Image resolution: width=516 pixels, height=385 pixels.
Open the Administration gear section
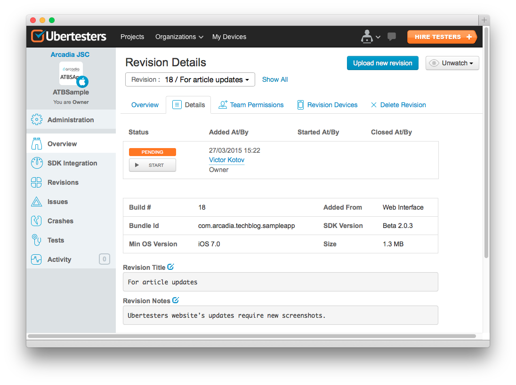pyautogui.click(x=70, y=120)
